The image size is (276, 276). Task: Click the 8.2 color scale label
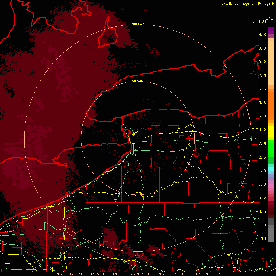pos(262,62)
